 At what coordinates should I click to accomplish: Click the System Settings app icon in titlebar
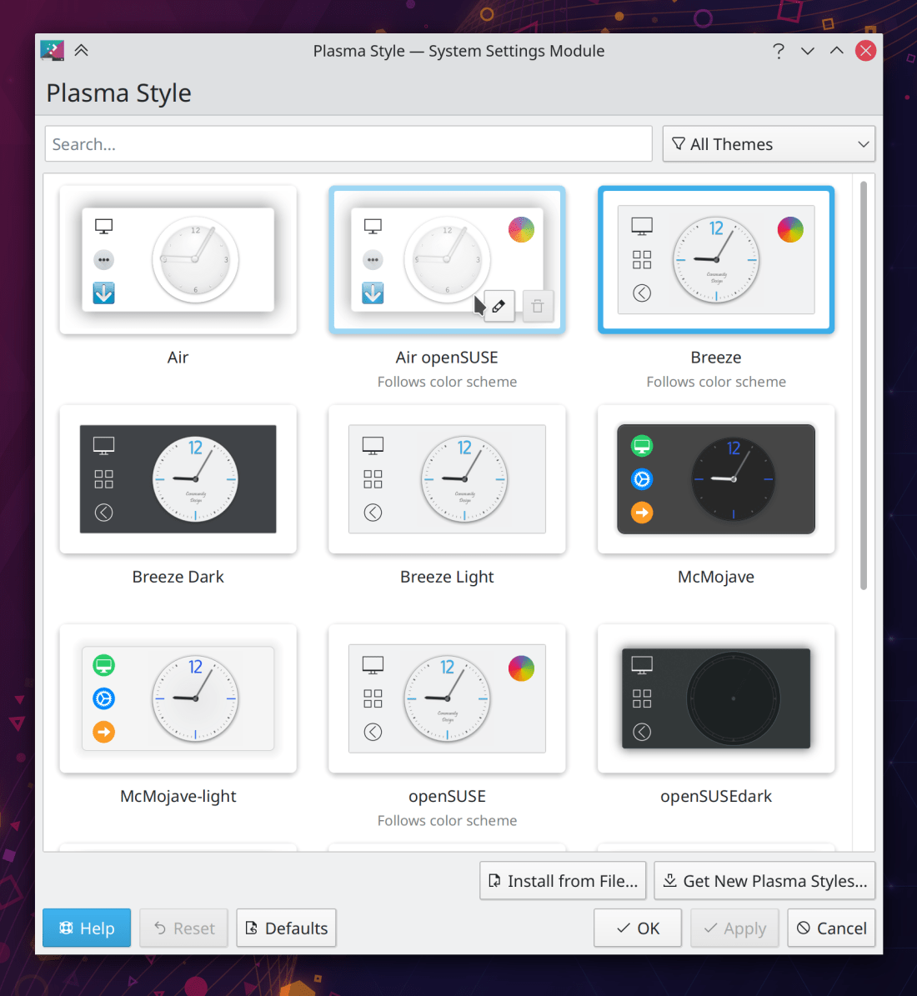coord(53,51)
